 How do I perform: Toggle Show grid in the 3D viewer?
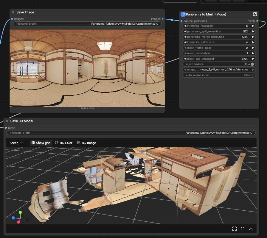click(41, 143)
